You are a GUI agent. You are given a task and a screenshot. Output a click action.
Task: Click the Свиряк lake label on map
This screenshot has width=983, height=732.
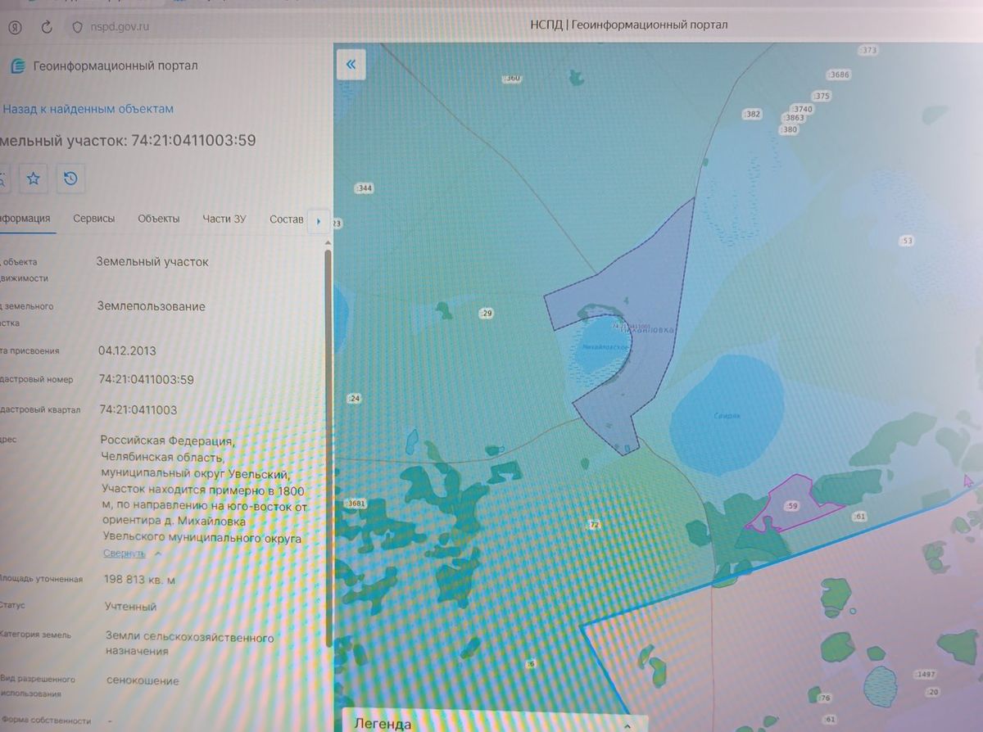coord(725,416)
